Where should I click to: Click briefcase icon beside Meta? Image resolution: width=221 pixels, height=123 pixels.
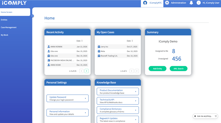(x=99, y=51)
